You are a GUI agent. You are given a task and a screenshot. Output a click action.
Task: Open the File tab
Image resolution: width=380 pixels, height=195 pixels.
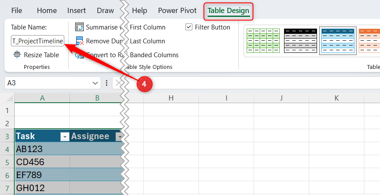[17, 10]
